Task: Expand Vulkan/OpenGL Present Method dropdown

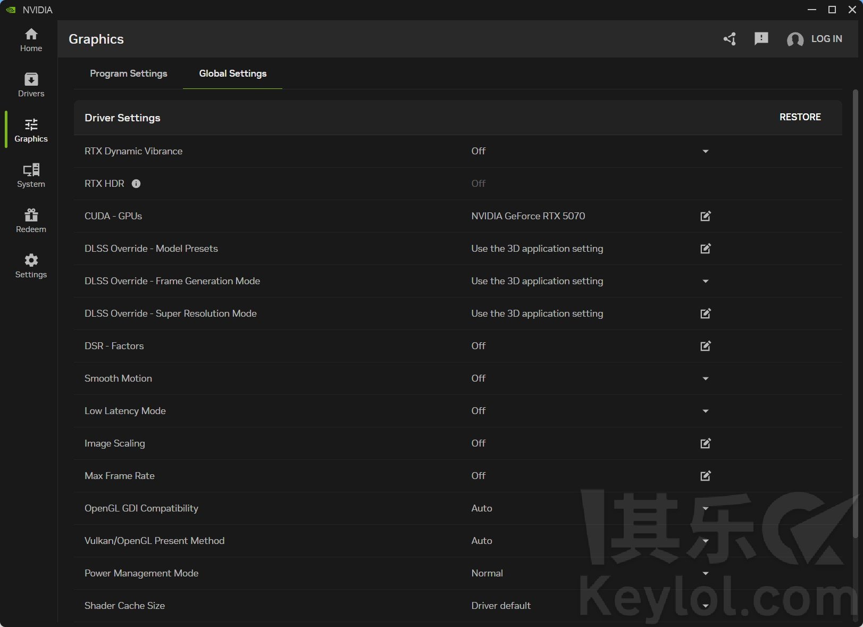Action: (x=706, y=541)
